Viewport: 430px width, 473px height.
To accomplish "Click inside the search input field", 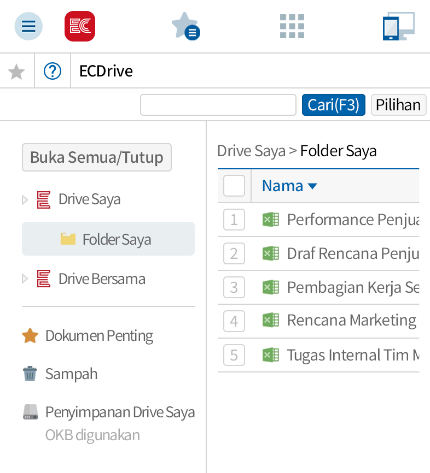I will pos(217,104).
